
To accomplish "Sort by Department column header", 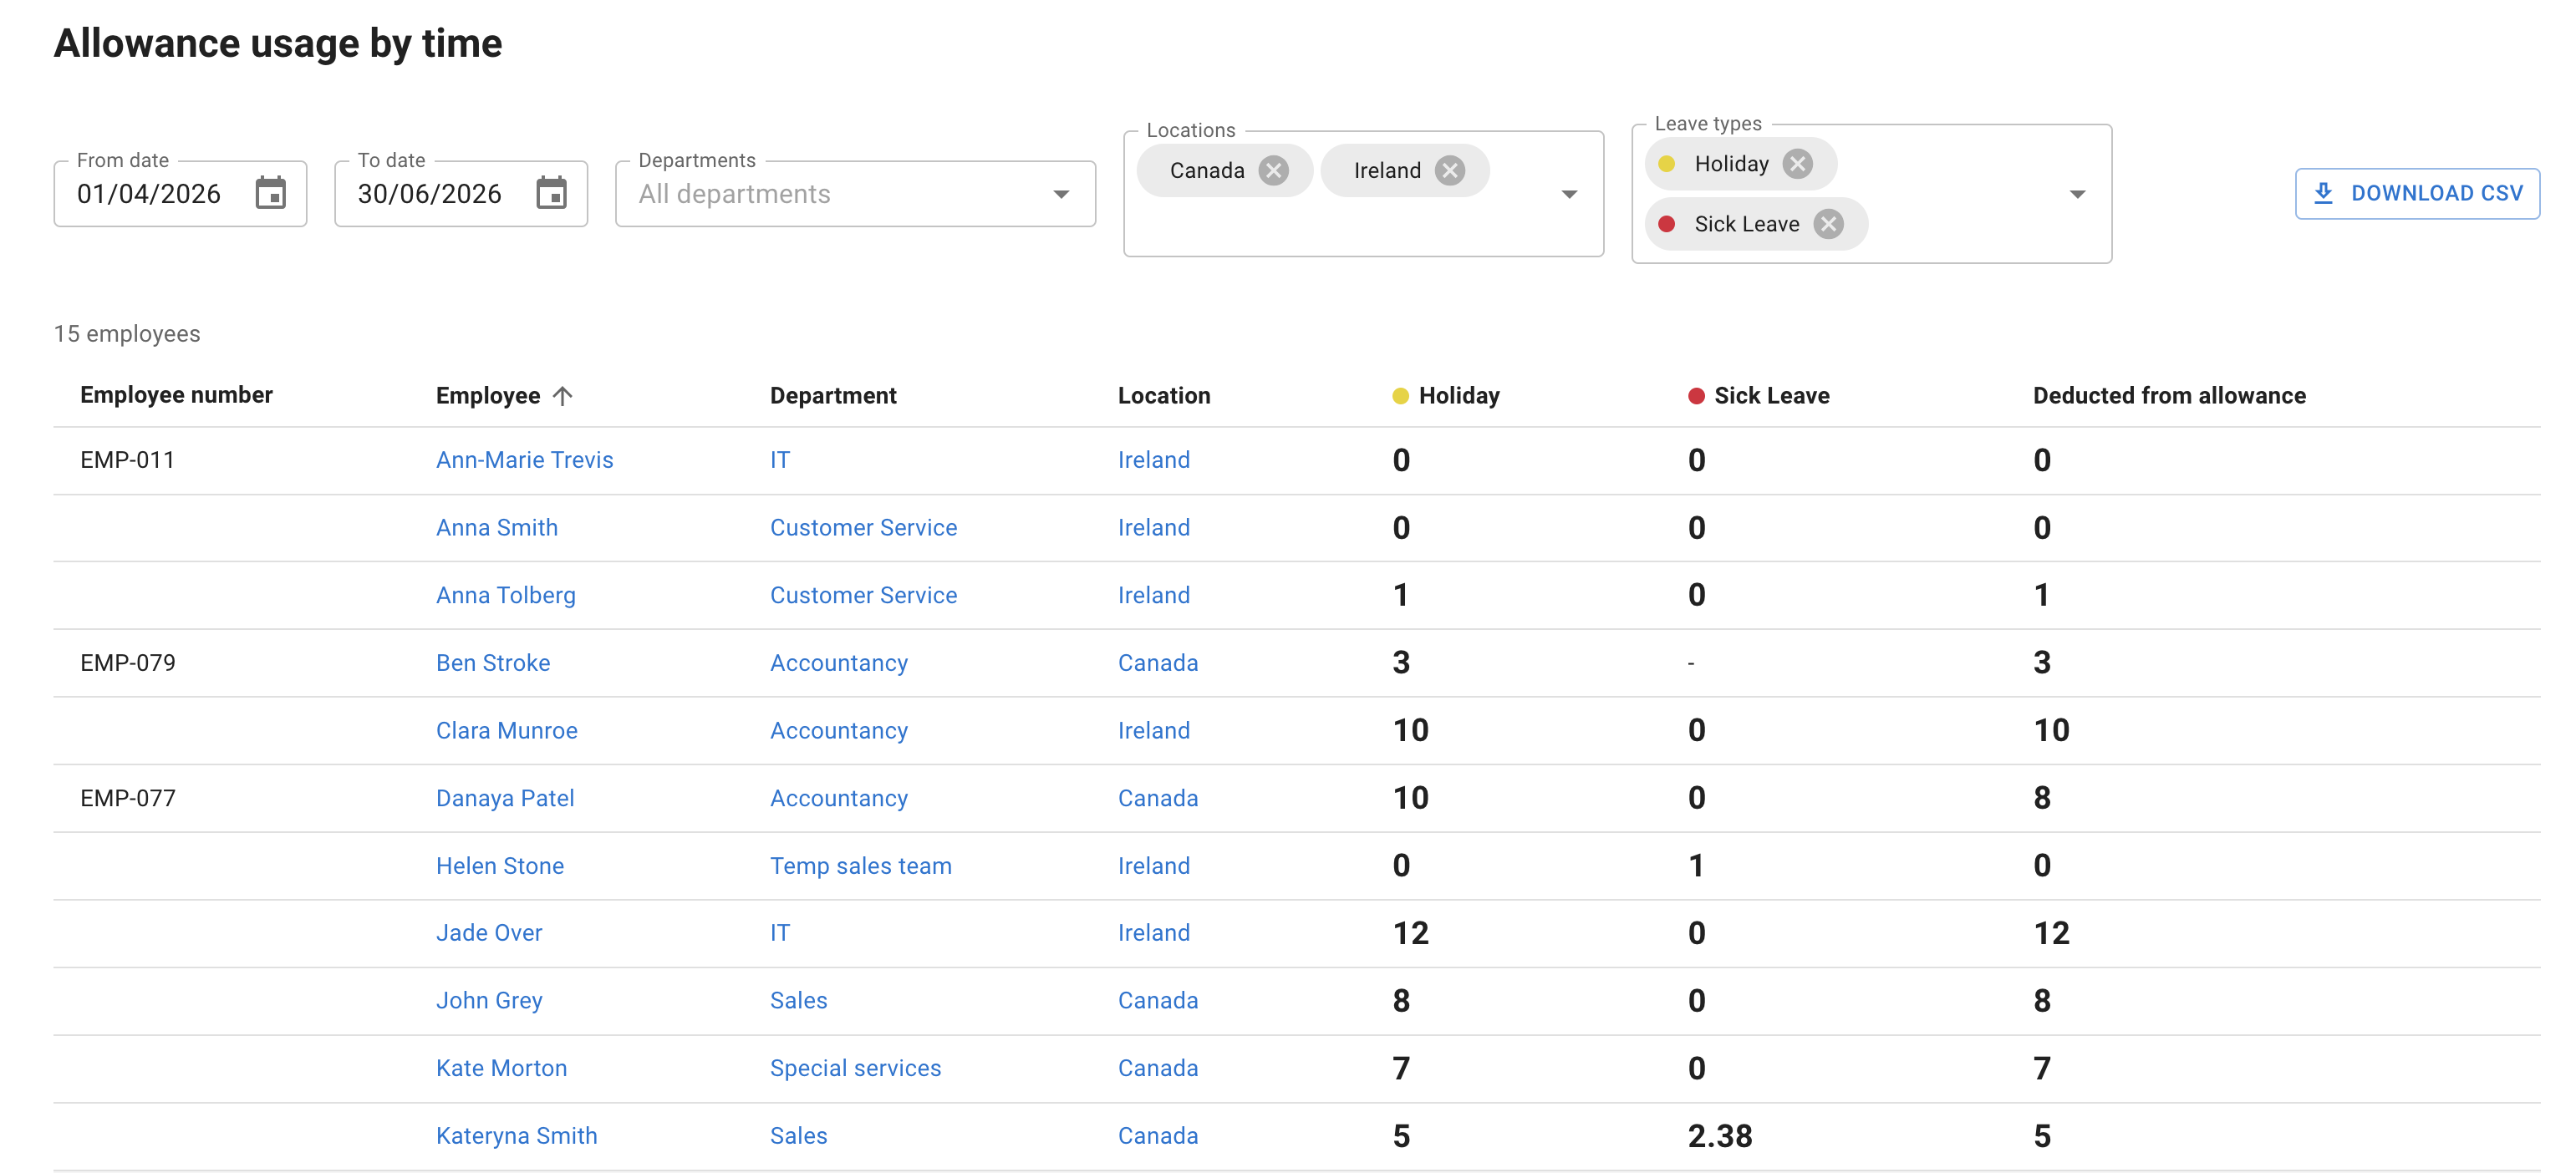I will pos(833,396).
